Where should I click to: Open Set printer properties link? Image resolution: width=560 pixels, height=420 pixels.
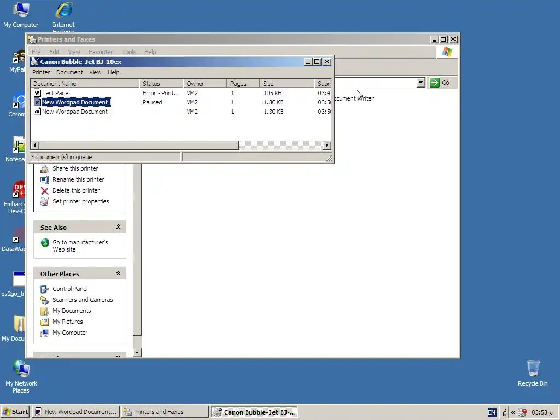(81, 201)
